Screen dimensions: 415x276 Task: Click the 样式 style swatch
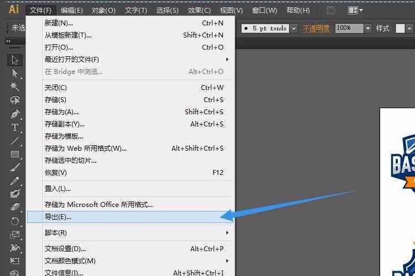(x=400, y=29)
